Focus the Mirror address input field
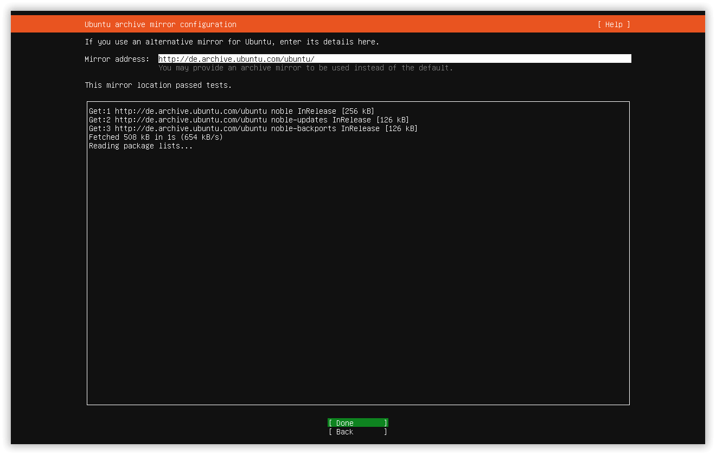Screen dimensions: 716x455 [x=395, y=59]
